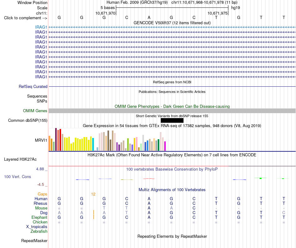Open the Layered H3K27Ac track label
Image resolution: width=296 pixels, height=248 pixels.
pyautogui.click(x=20, y=159)
